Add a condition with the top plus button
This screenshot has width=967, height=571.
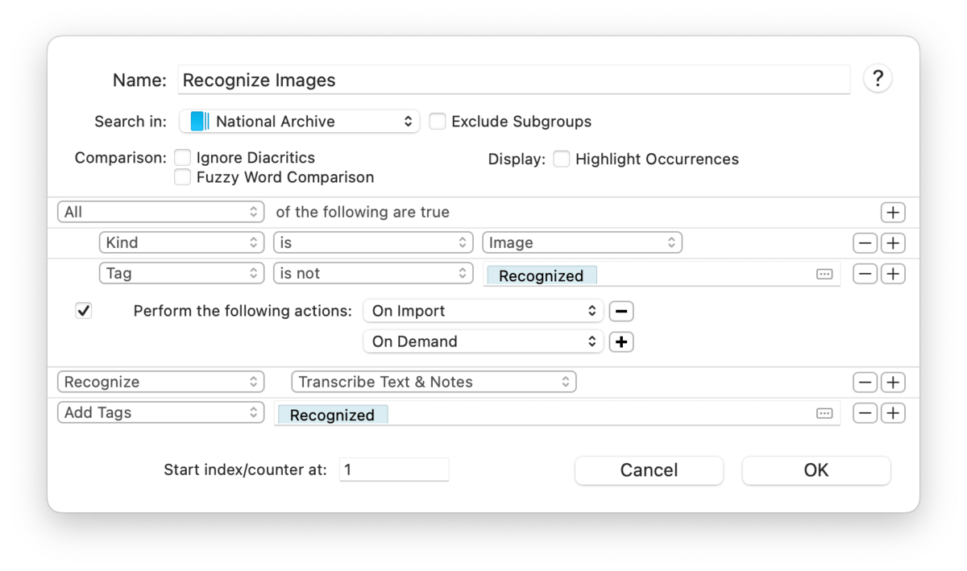tap(893, 213)
